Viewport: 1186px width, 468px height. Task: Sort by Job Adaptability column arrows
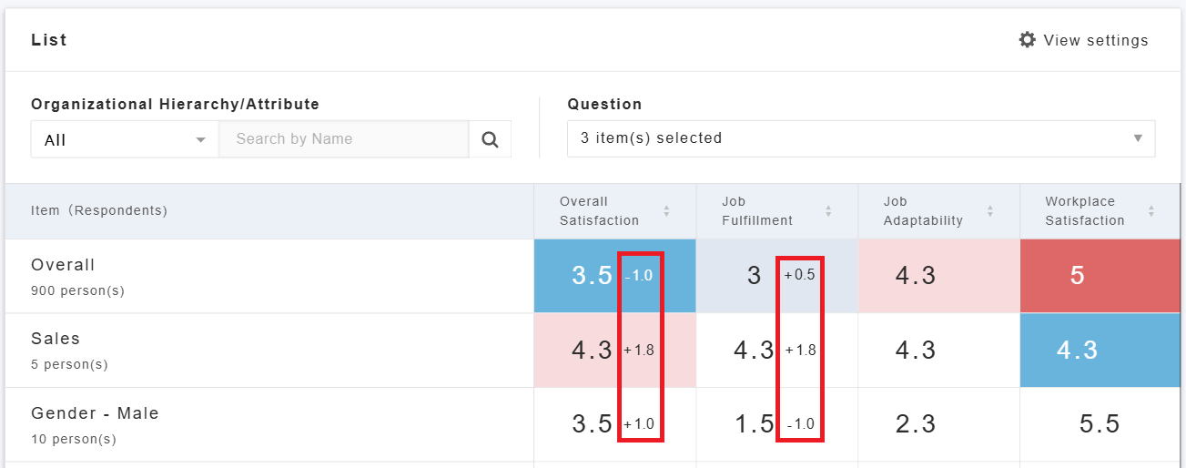[990, 211]
